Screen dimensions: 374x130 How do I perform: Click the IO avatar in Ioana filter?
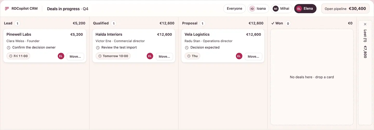[252, 9]
